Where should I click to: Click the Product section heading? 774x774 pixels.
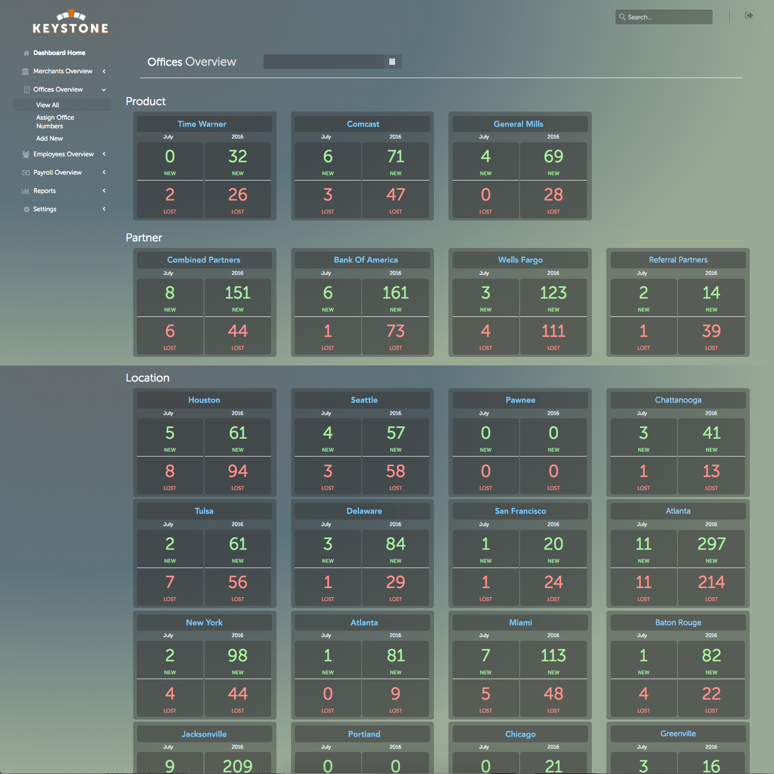coord(146,101)
